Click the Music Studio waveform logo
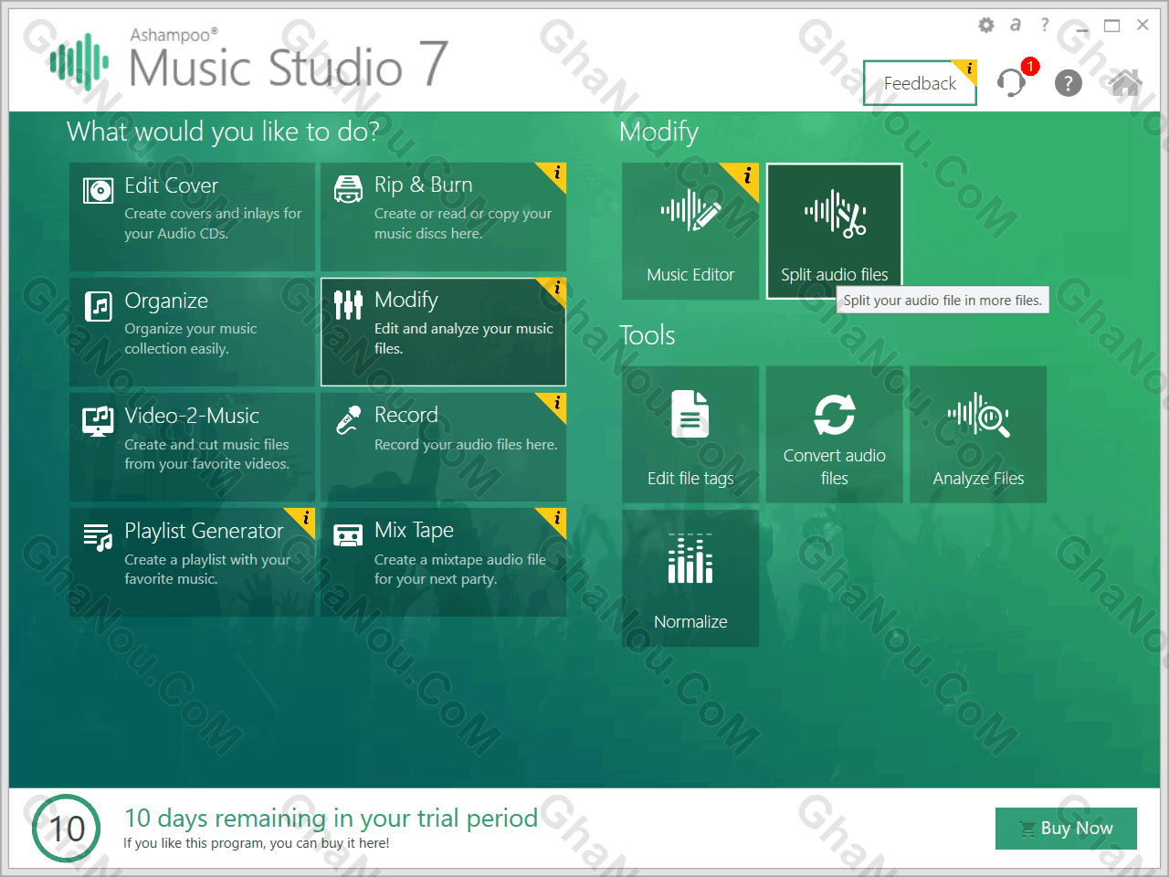The image size is (1169, 877). click(79, 61)
